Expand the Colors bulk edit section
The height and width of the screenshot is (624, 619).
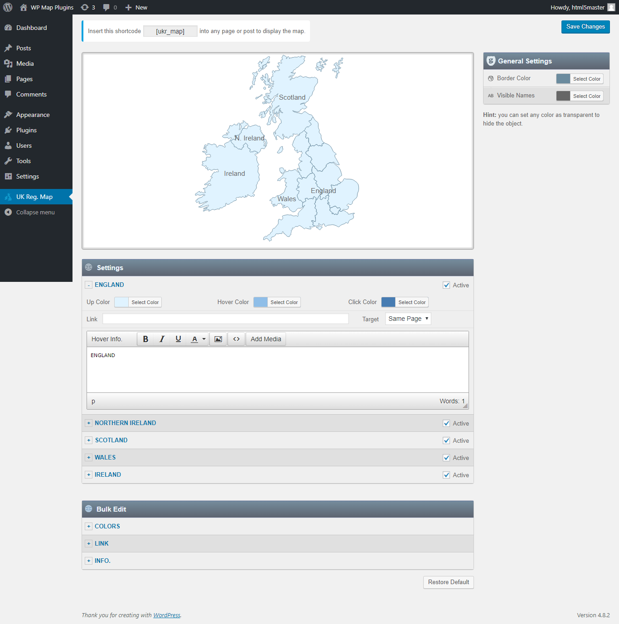click(x=89, y=526)
